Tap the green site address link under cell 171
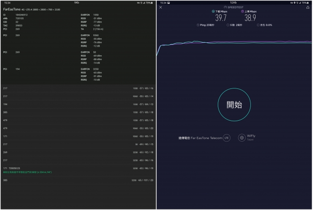The image size is (313, 210). (x=27, y=172)
